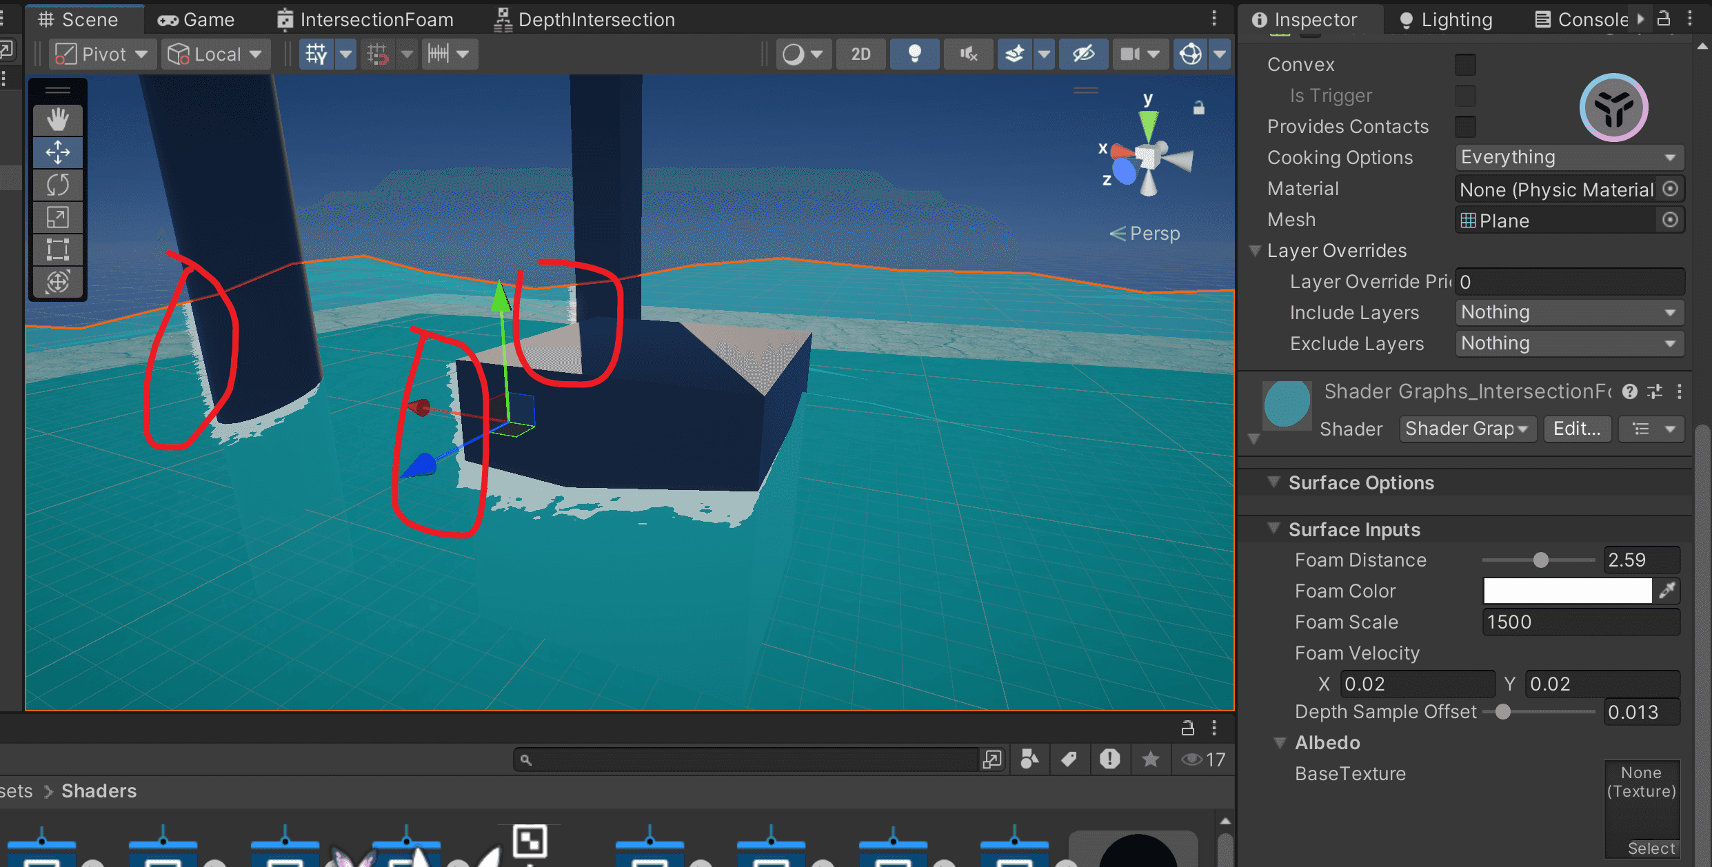The height and width of the screenshot is (867, 1712).
Task: Open the Foam Color swatch
Action: [x=1567, y=591]
